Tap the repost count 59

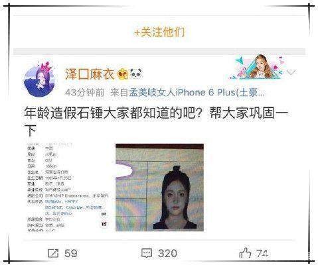(71, 253)
